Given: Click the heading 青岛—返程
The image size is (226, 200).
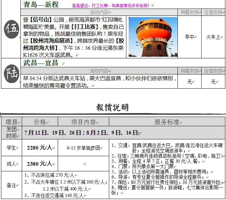Looking at the screenshot, I should click(41, 5).
